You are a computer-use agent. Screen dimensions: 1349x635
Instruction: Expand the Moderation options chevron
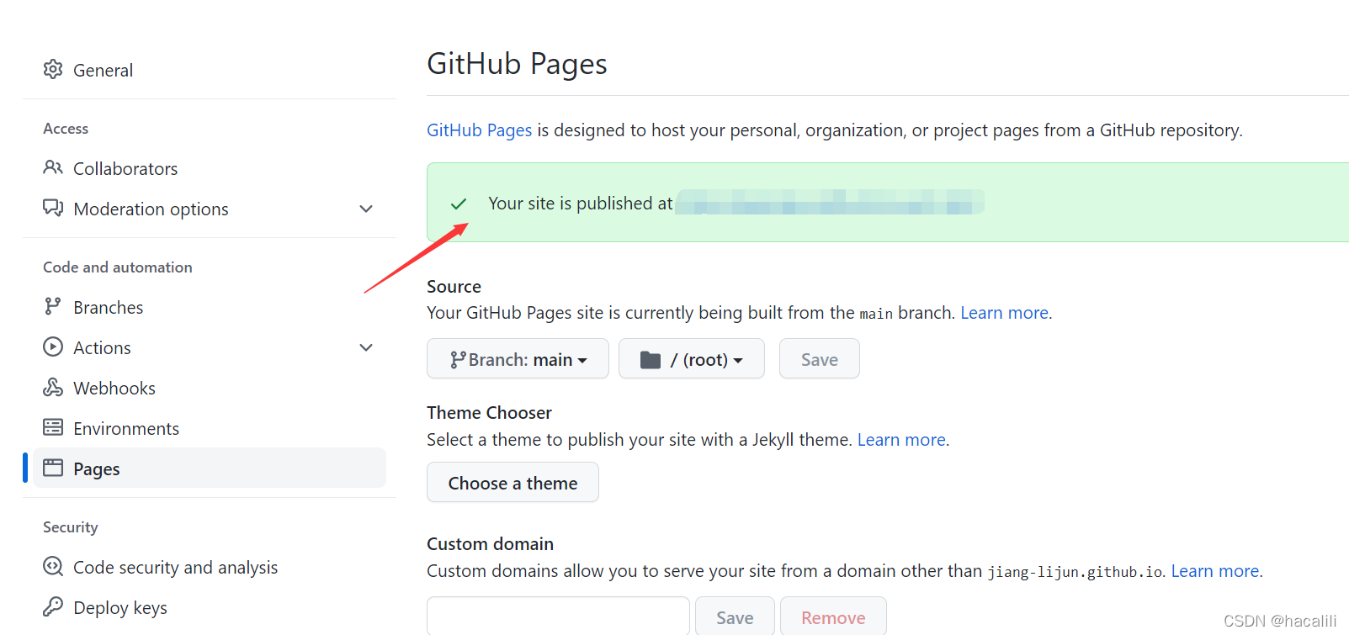[x=366, y=209]
